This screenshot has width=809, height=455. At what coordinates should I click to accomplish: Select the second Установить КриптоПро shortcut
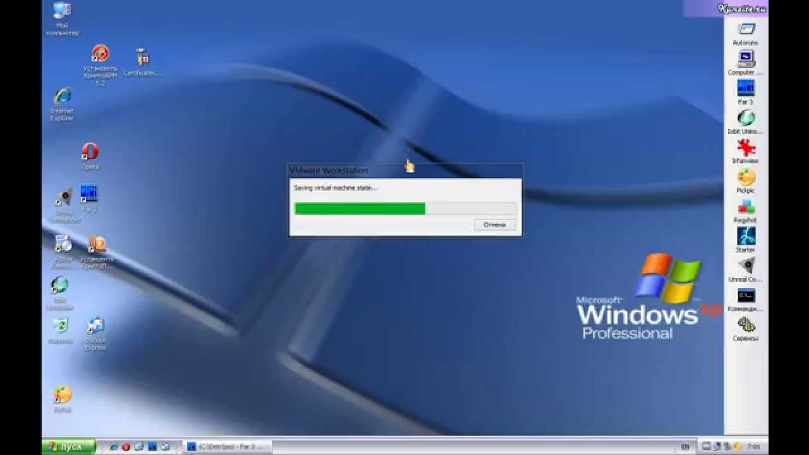click(97, 252)
